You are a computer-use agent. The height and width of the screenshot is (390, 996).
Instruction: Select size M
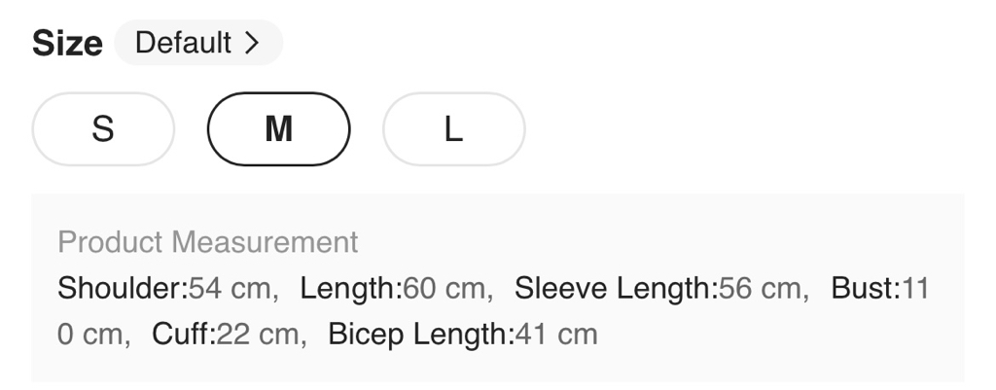tap(278, 129)
